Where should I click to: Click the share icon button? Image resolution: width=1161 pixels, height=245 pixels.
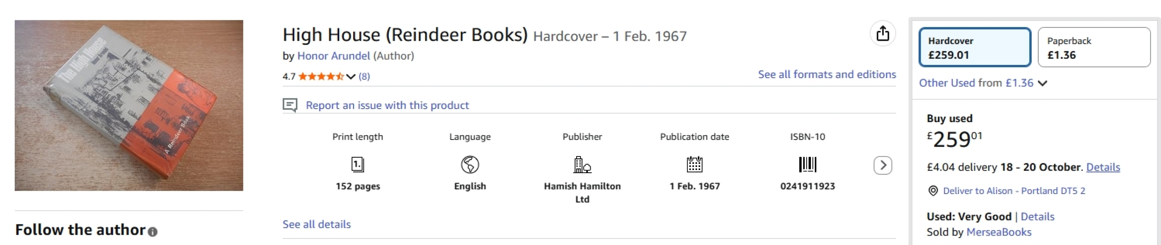pyautogui.click(x=882, y=34)
